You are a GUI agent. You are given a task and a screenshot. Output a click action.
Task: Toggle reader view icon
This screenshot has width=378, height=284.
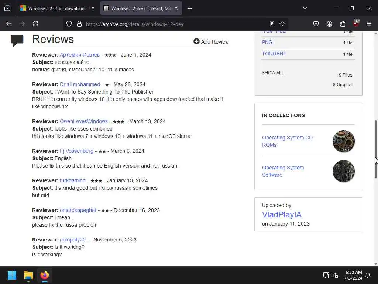(272, 24)
